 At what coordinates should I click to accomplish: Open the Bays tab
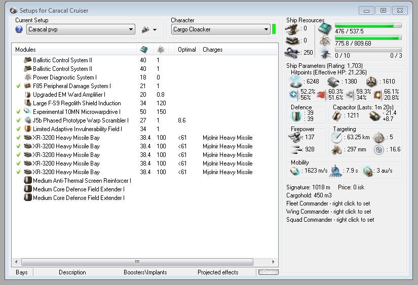pos(22,272)
